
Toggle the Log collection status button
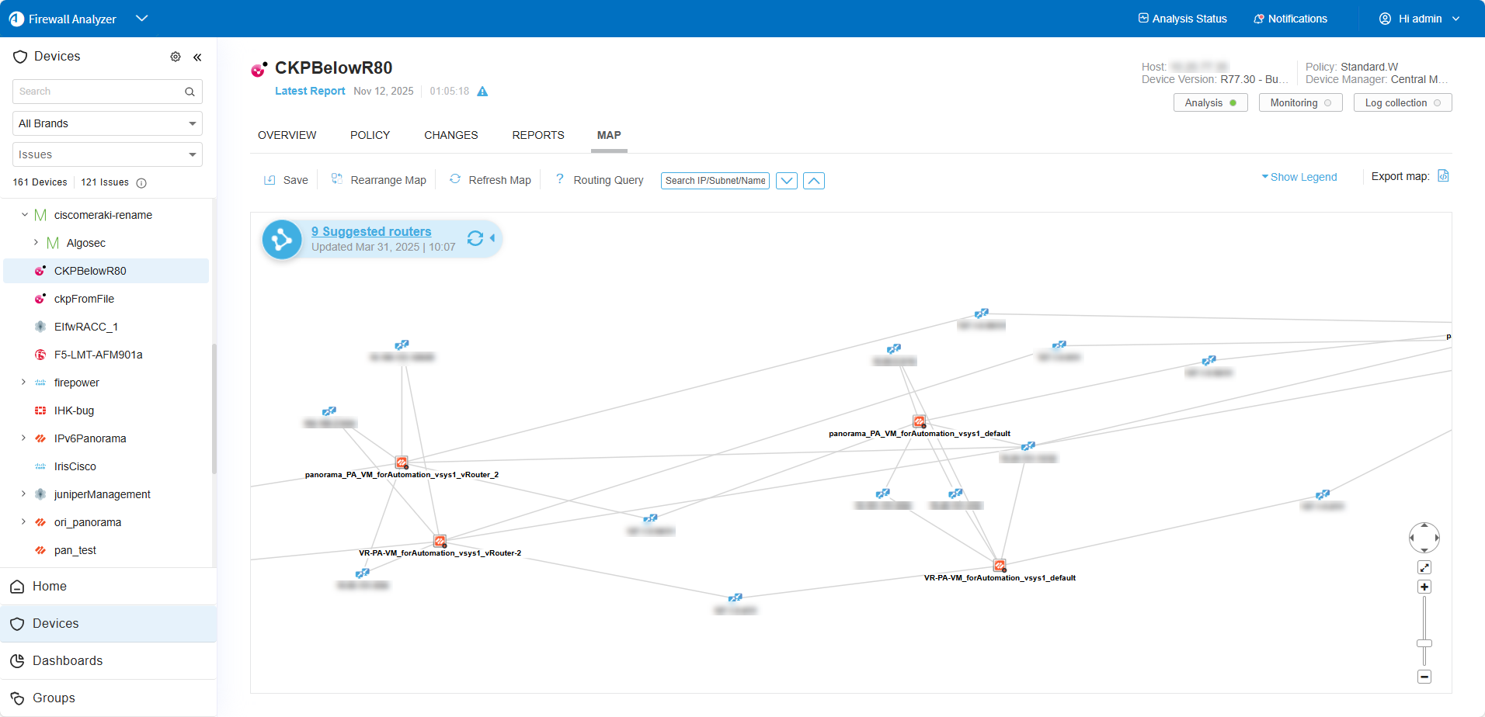(x=1402, y=103)
